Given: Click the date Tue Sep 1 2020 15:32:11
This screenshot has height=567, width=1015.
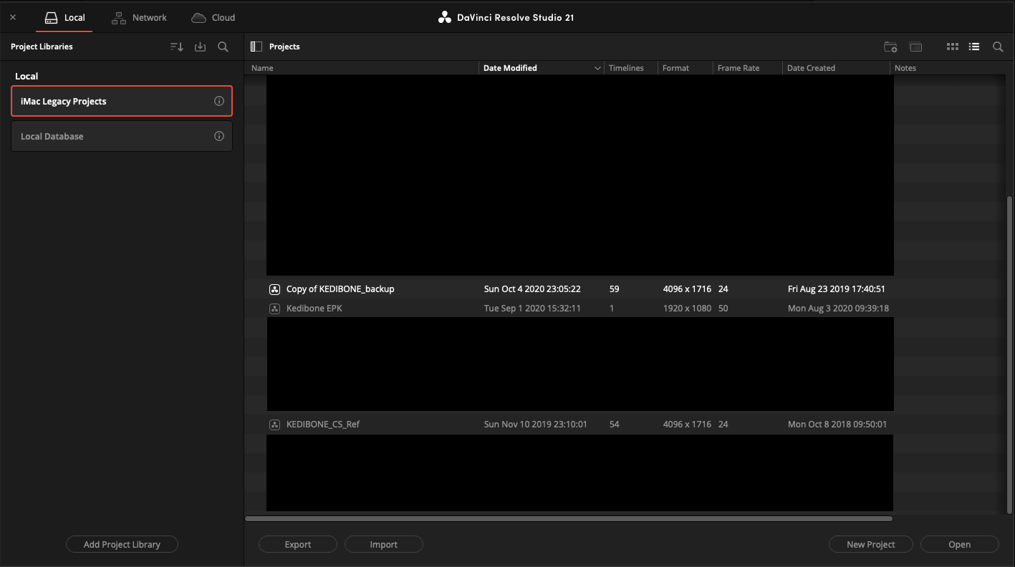Looking at the screenshot, I should [x=532, y=309].
